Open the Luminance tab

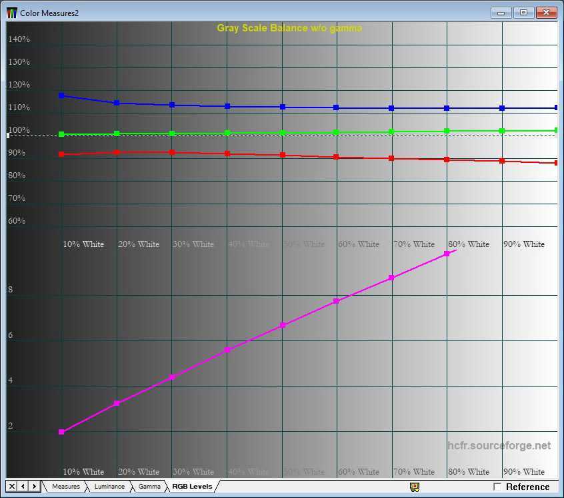[109, 487]
